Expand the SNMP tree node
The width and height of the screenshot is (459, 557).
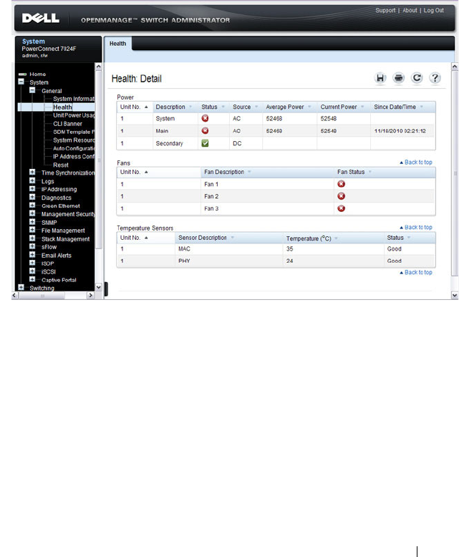coord(32,222)
